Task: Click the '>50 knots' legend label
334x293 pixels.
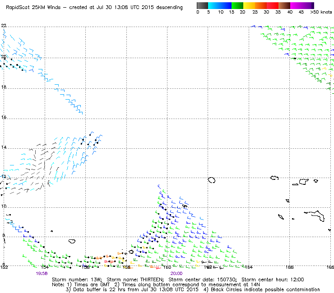Action: click(321, 12)
